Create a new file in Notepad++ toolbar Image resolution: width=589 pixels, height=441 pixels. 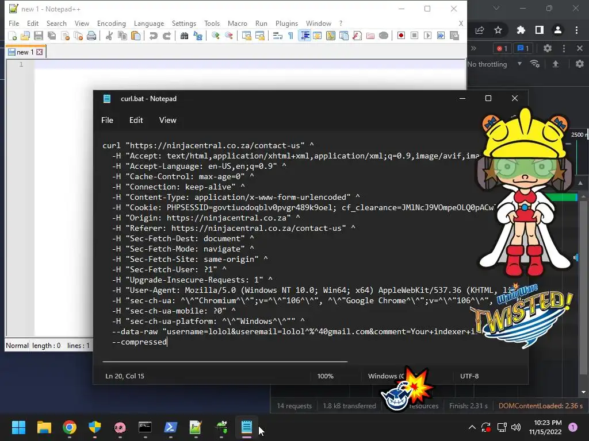click(x=13, y=36)
